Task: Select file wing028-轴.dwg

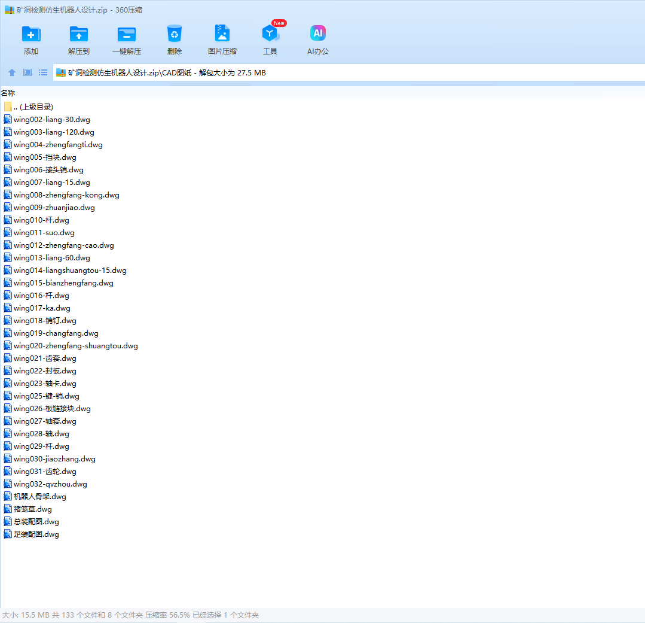Action: (36, 434)
